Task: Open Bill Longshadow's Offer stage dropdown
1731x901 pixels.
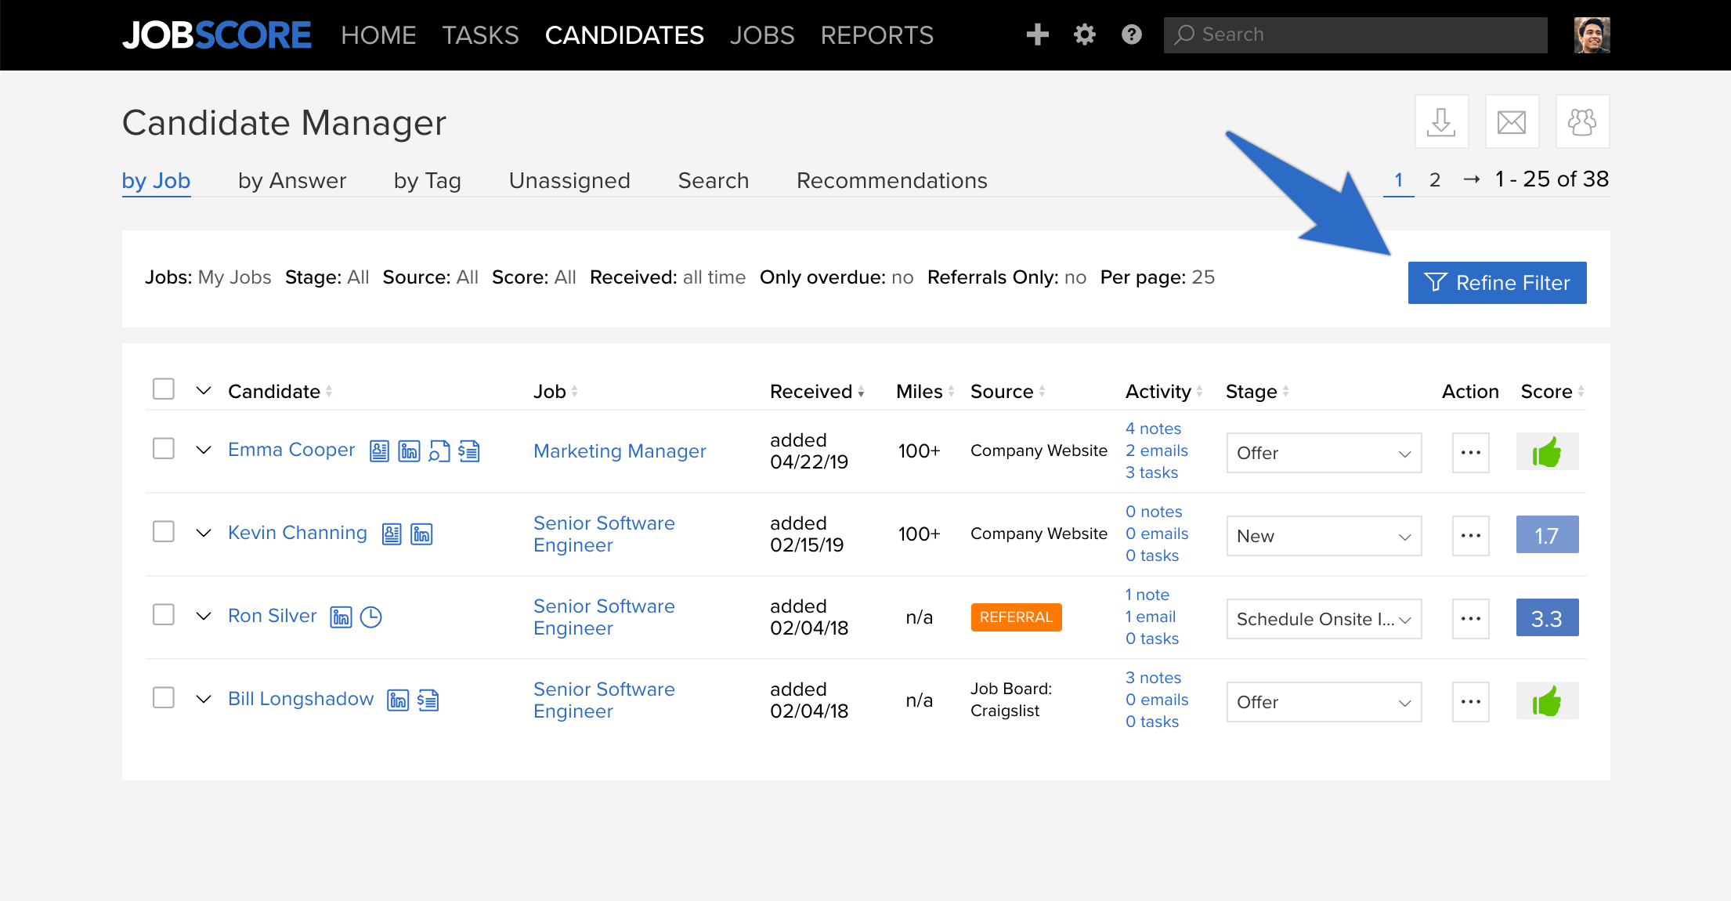Action: (x=1324, y=702)
